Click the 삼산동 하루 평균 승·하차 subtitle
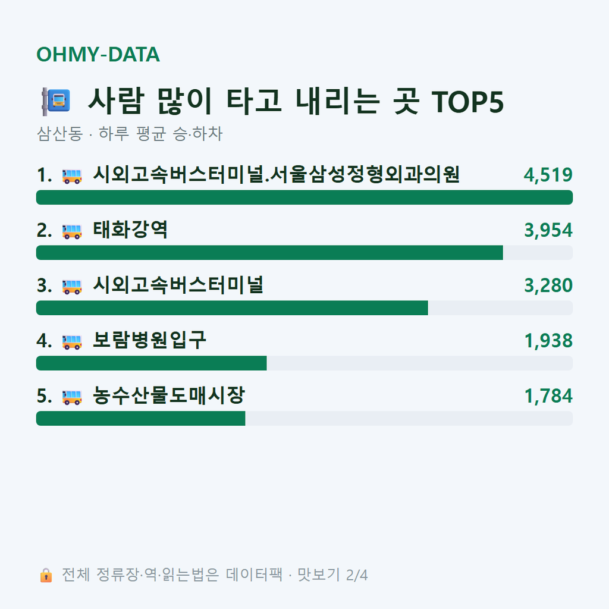The width and height of the screenshot is (609, 609). click(x=129, y=134)
